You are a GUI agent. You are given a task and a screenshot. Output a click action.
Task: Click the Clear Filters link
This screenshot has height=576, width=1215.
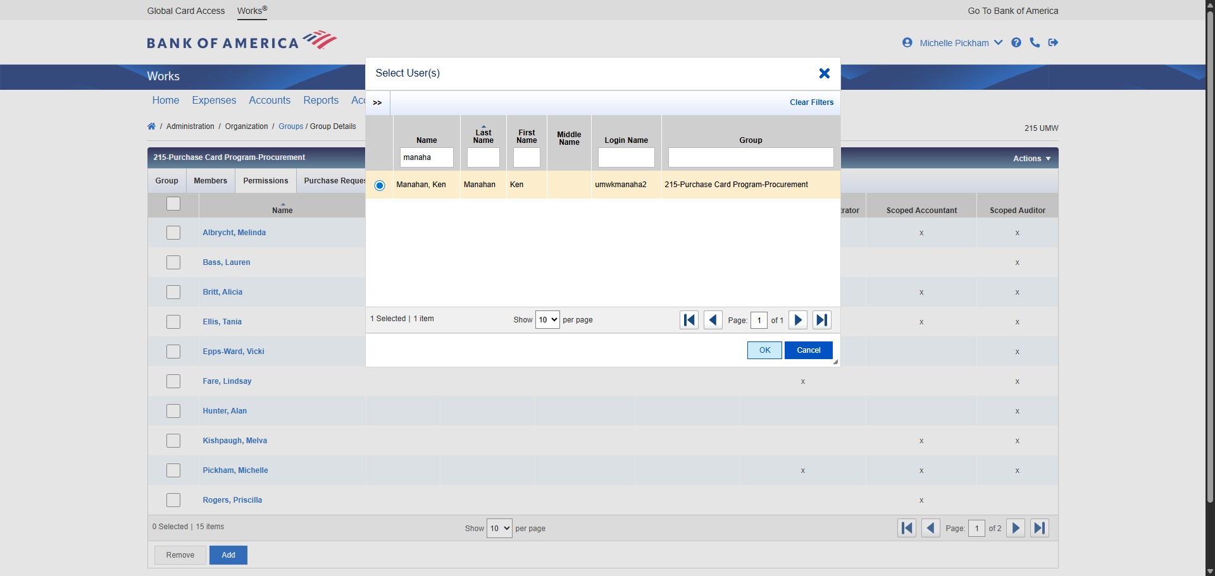811,102
